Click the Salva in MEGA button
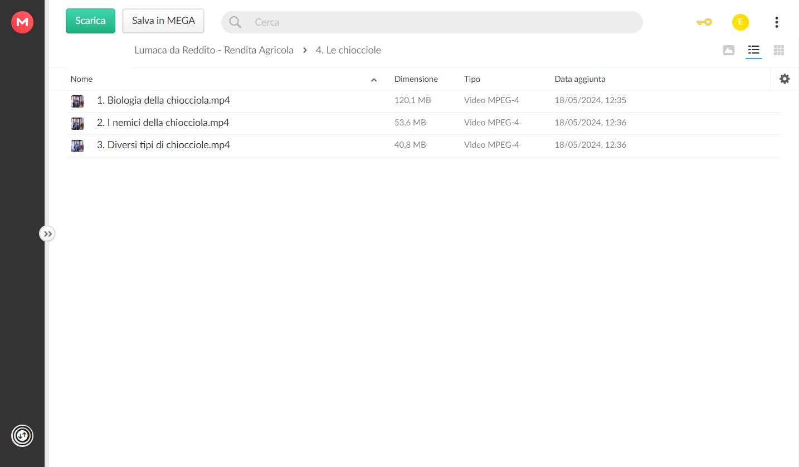This screenshot has width=799, height=467. [x=163, y=21]
